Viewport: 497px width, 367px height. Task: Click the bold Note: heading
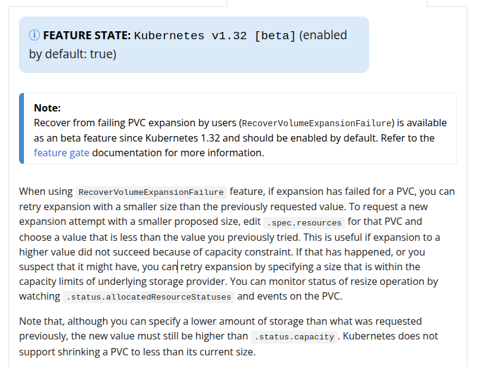coord(47,108)
